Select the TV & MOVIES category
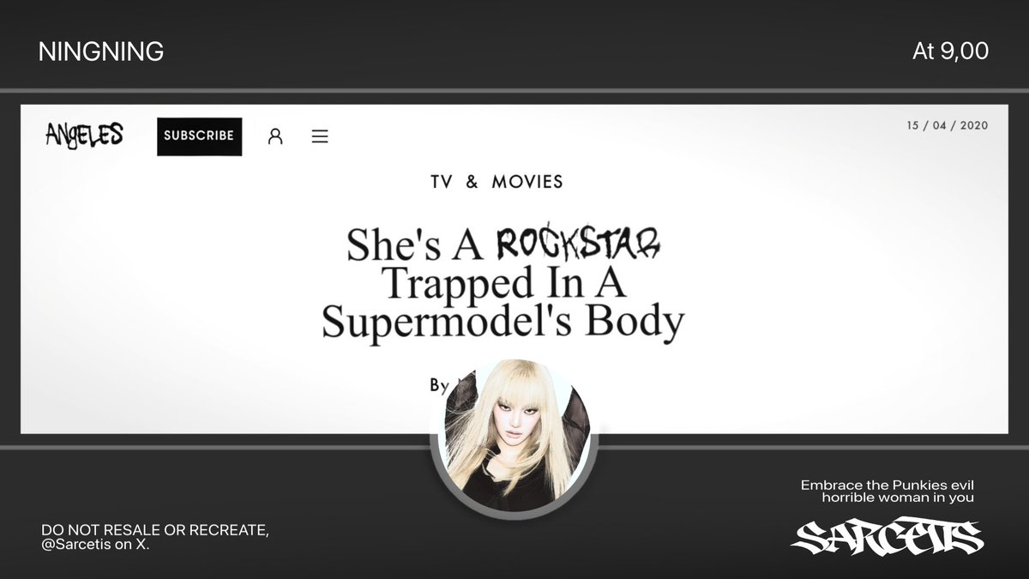The width and height of the screenshot is (1029, 579). click(497, 182)
